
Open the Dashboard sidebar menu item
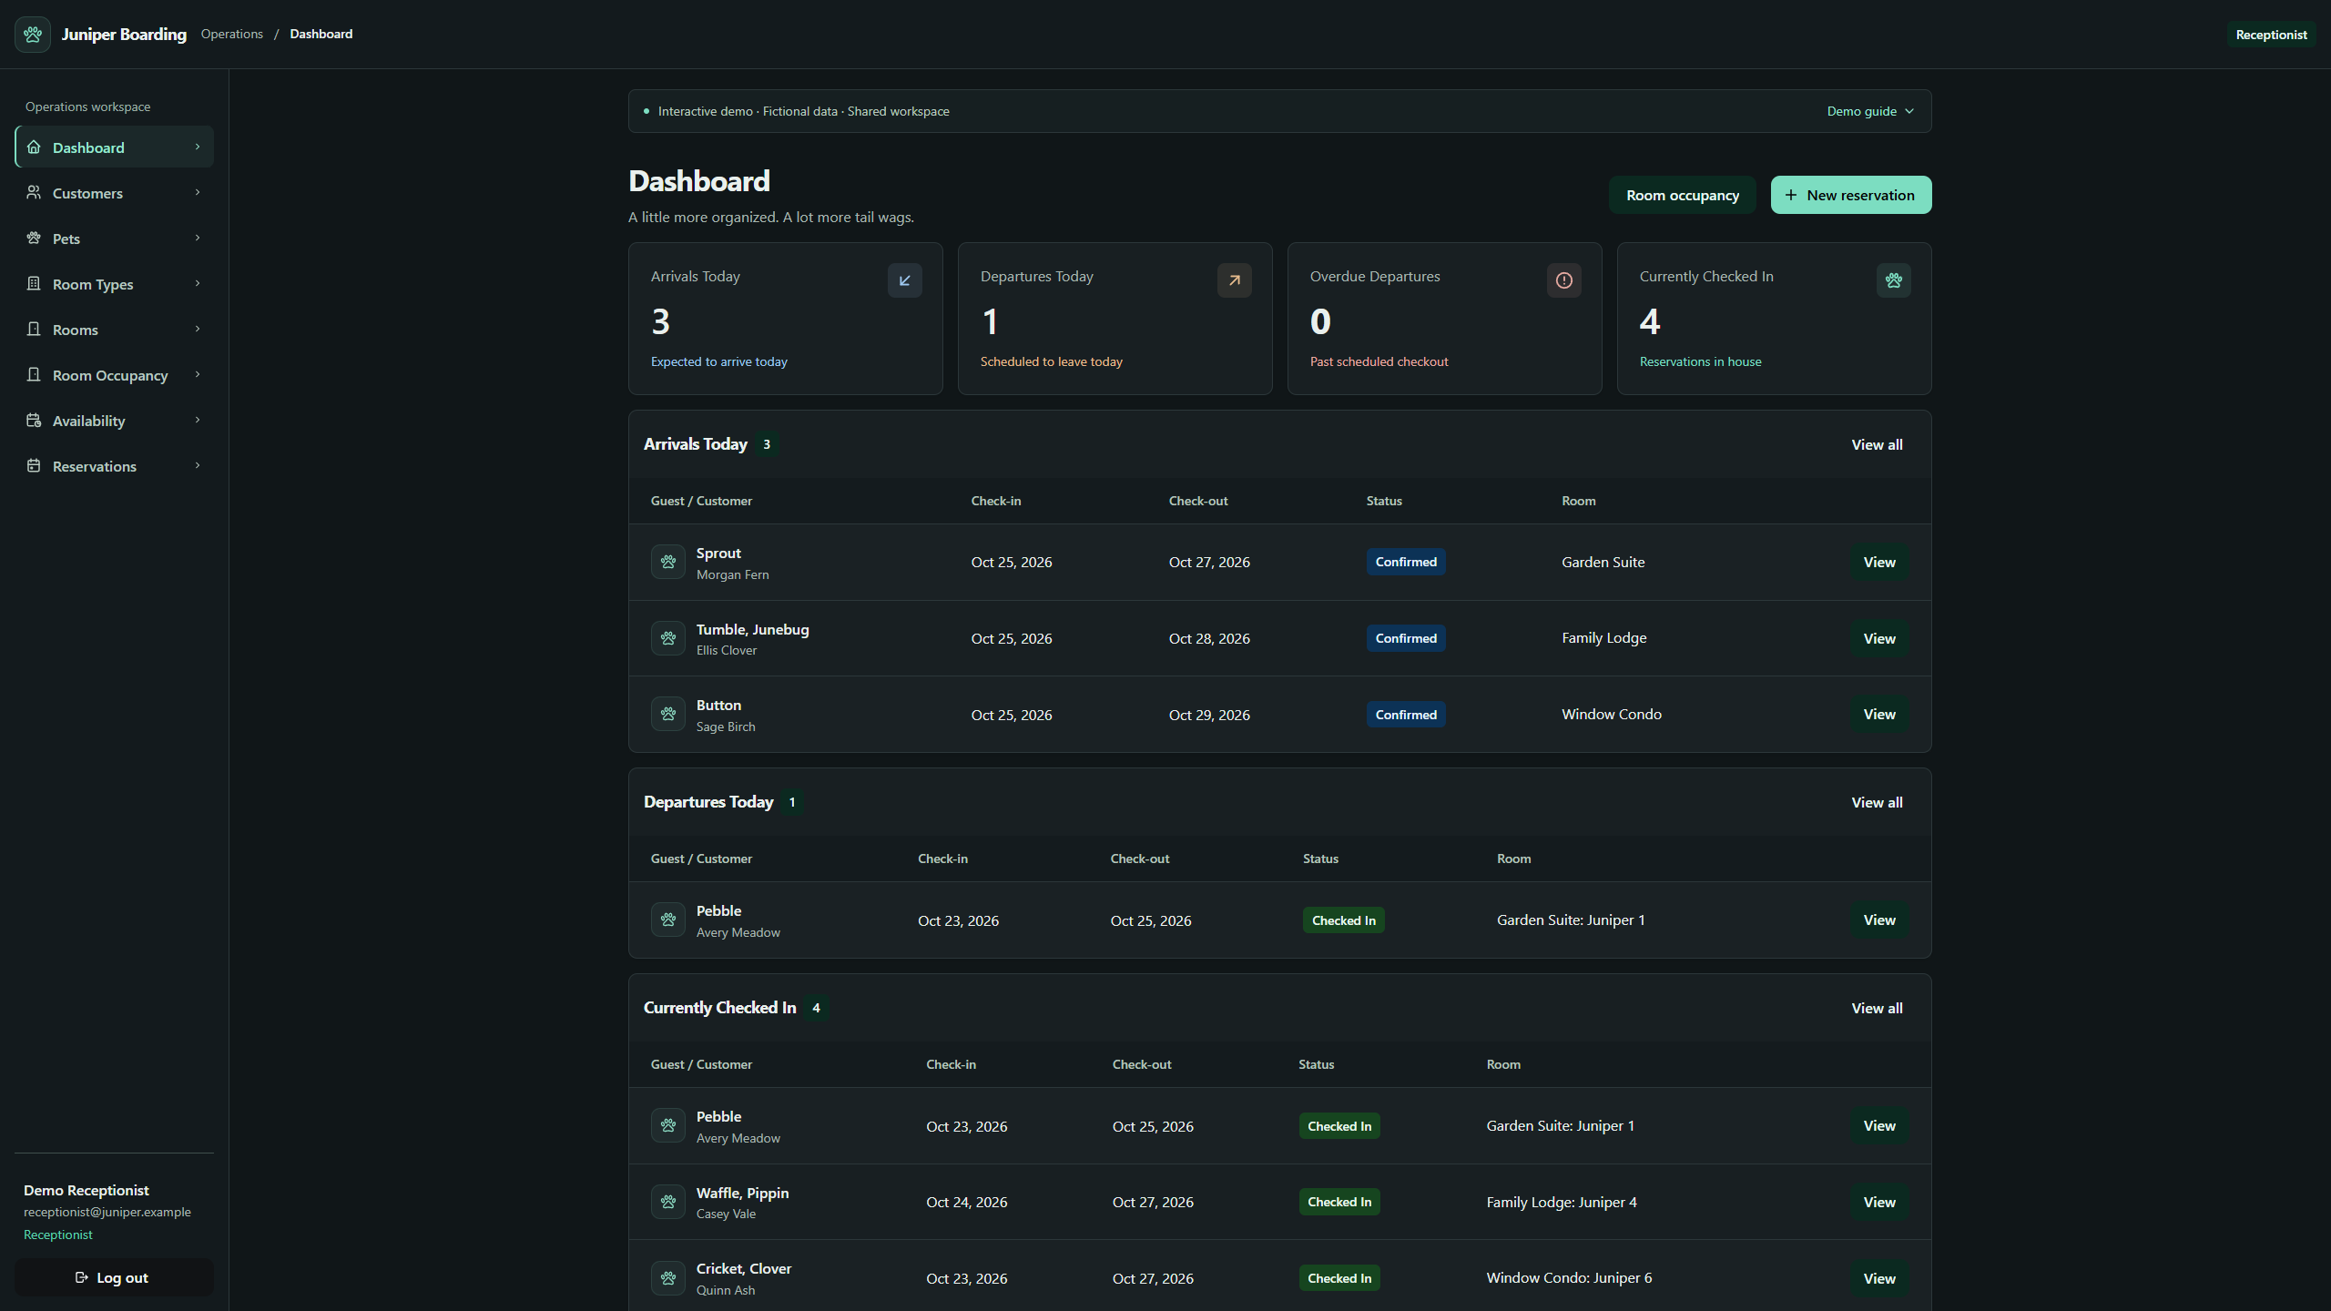(x=114, y=147)
